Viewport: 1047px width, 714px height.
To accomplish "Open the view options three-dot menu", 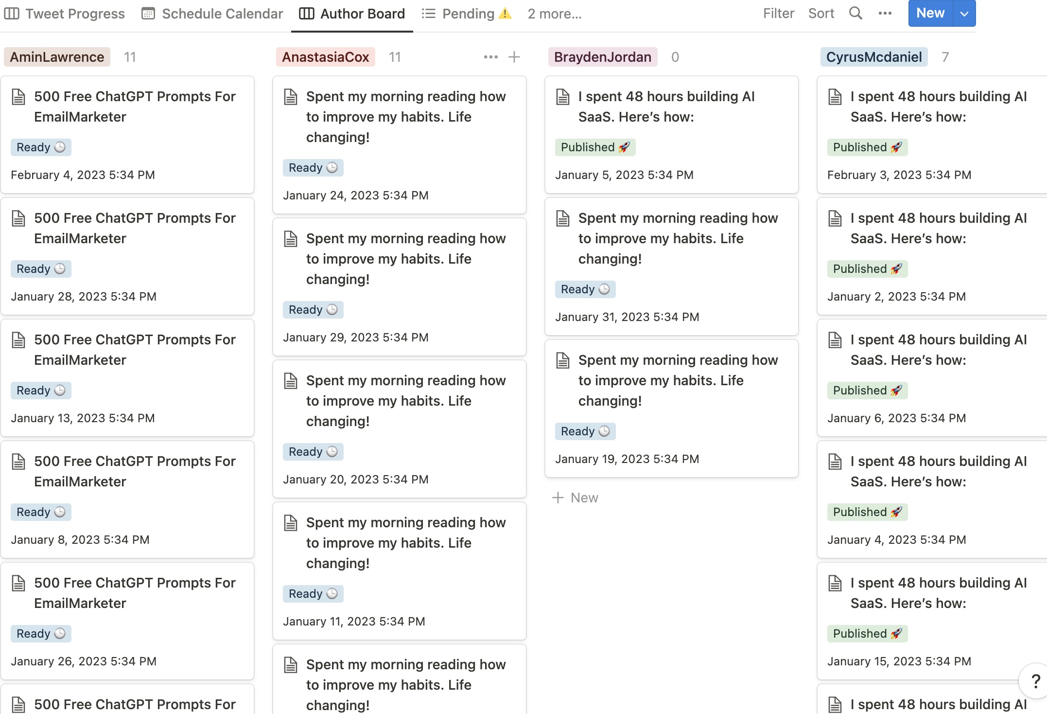I will tap(885, 13).
